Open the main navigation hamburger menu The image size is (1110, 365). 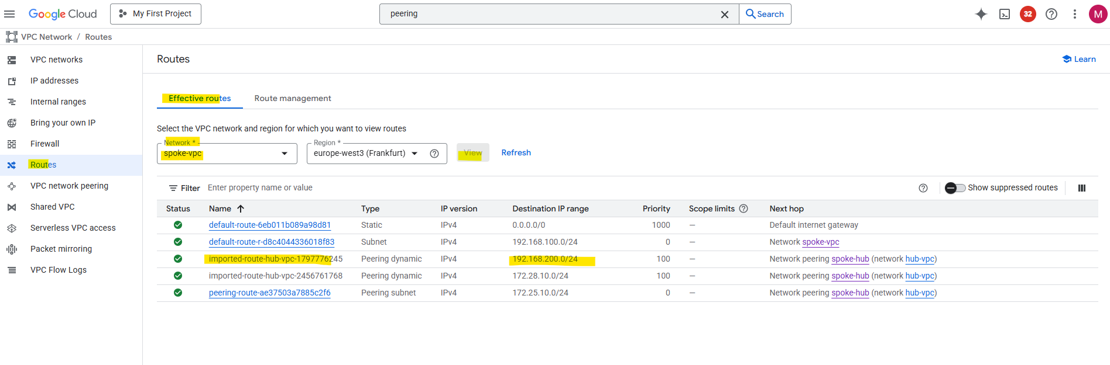10,14
